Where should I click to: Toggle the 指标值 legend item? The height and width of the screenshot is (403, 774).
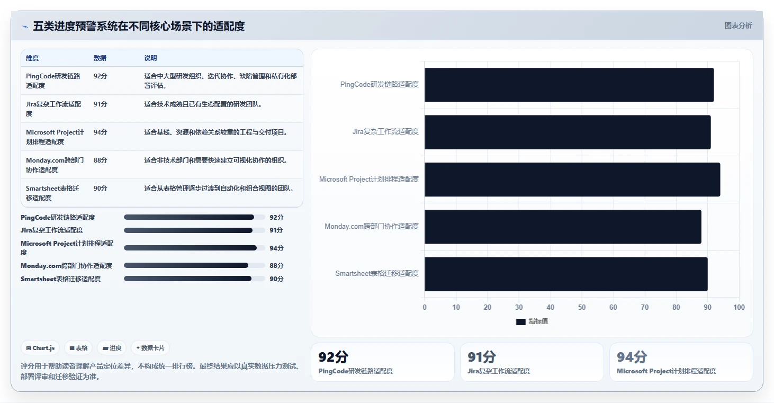pyautogui.click(x=532, y=321)
